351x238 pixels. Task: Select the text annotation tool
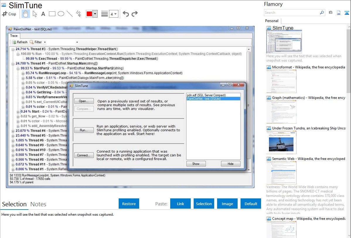point(43,14)
